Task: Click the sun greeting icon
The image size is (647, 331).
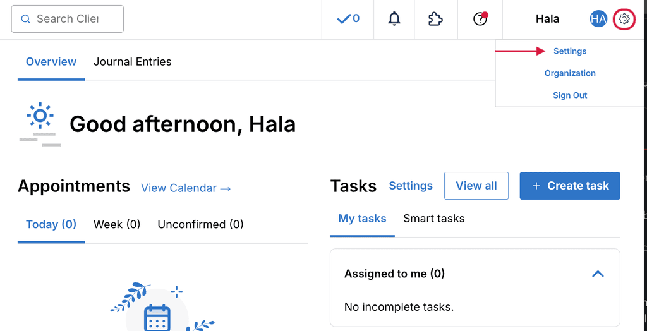Action: click(40, 124)
